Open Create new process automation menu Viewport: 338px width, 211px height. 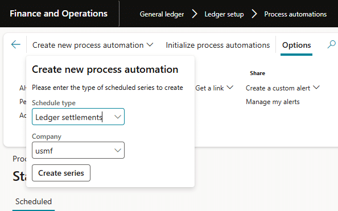pyautogui.click(x=93, y=45)
